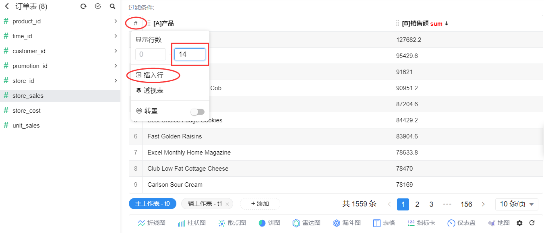
Task: Select the unit_sales field
Action: coord(60,125)
